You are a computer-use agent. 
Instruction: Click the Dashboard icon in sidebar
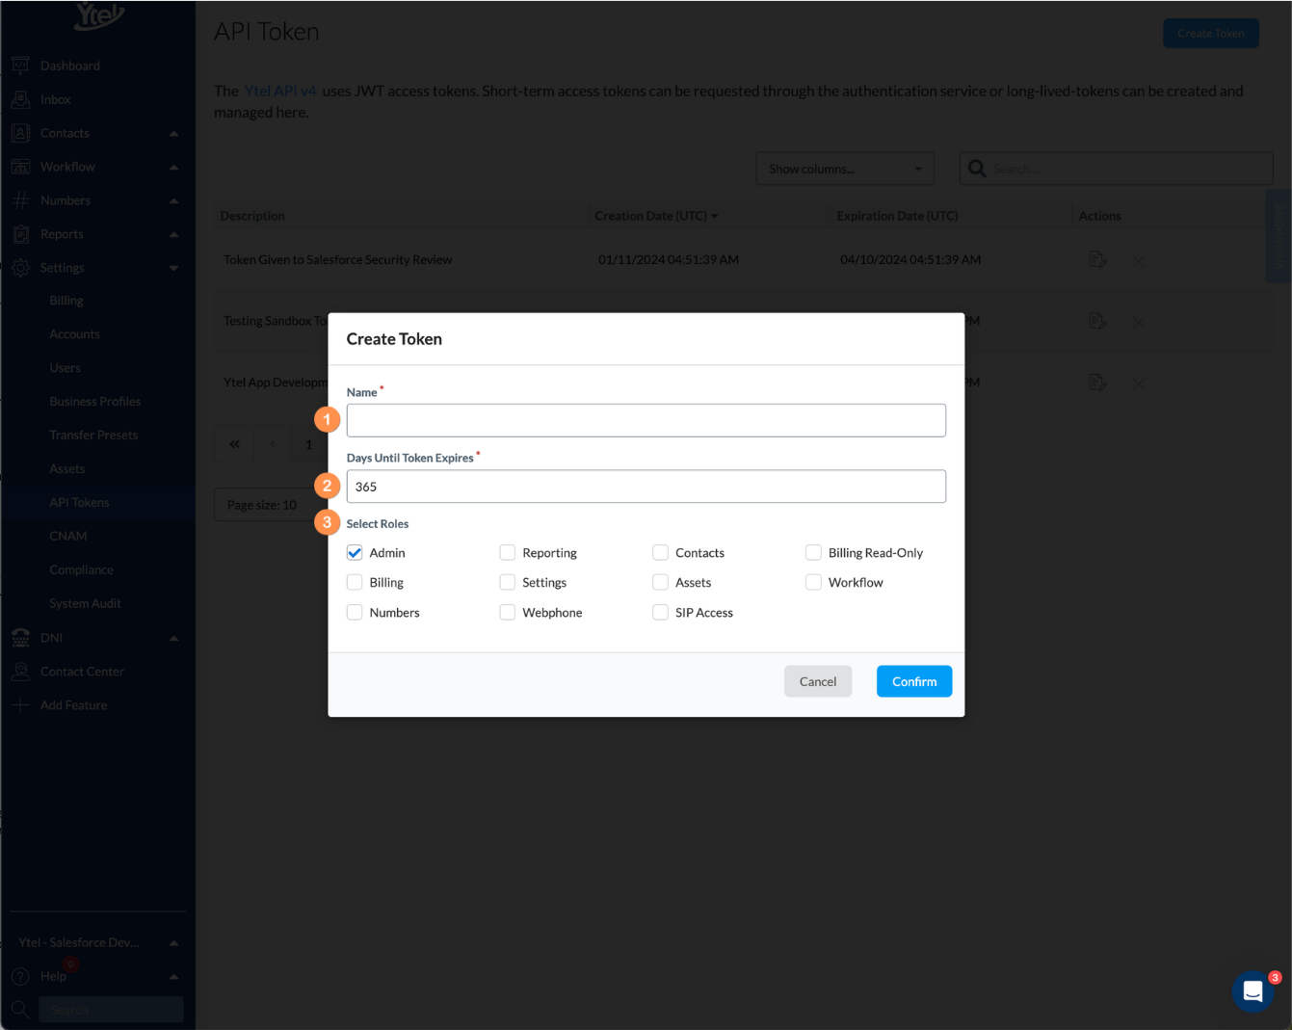(x=20, y=66)
